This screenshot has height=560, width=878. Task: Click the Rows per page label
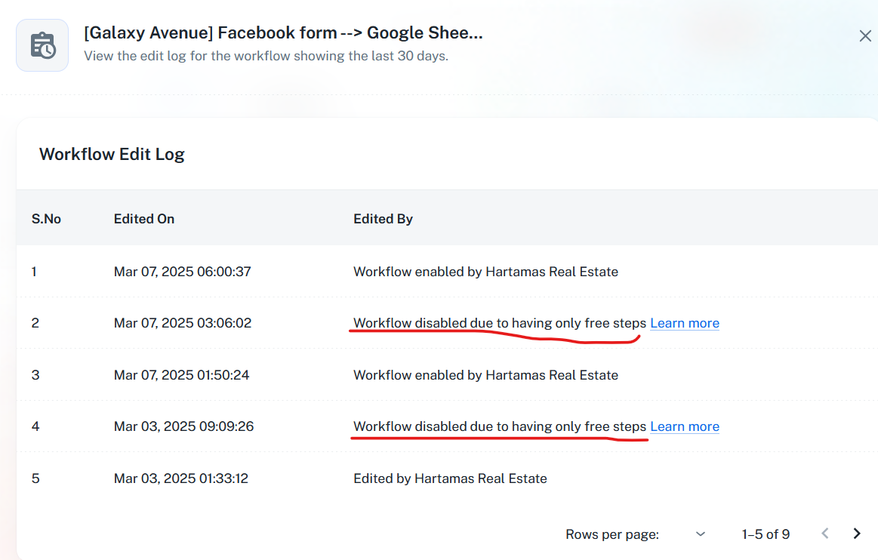tap(612, 534)
